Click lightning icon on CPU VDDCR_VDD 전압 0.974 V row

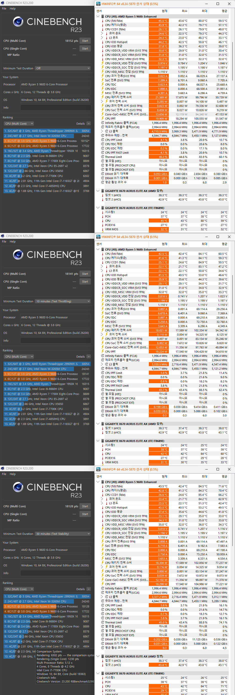(103, 63)
